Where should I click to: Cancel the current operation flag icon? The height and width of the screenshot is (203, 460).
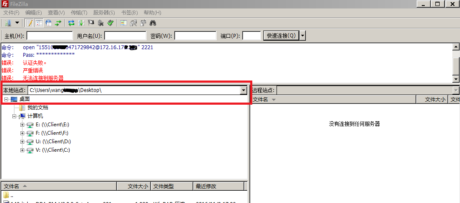tap(91, 23)
